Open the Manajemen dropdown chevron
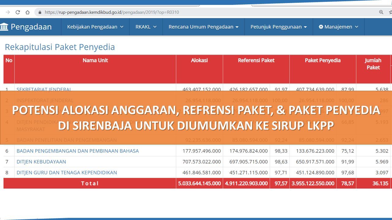 click(x=356, y=27)
